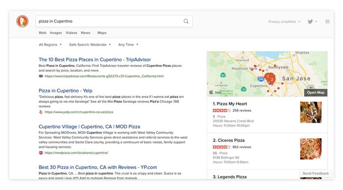The width and height of the screenshot is (343, 190).
Task: Click the Yelp favicon beside yelp.com URL
Action: [41, 112]
